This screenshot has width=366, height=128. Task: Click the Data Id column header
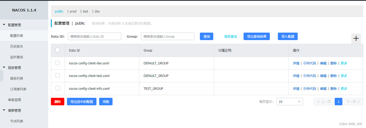102,50
